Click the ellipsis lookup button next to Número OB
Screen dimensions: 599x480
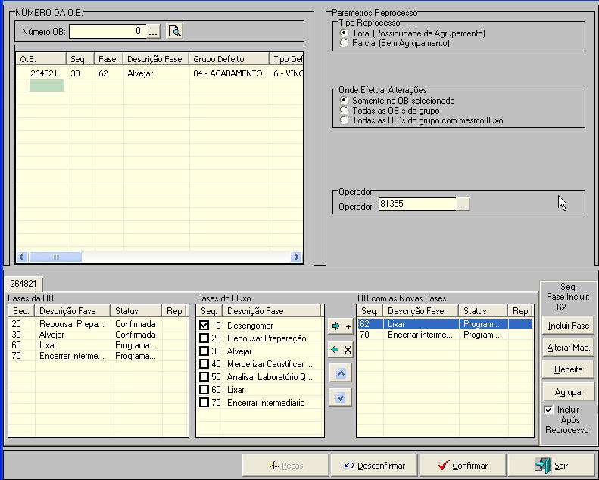click(154, 31)
